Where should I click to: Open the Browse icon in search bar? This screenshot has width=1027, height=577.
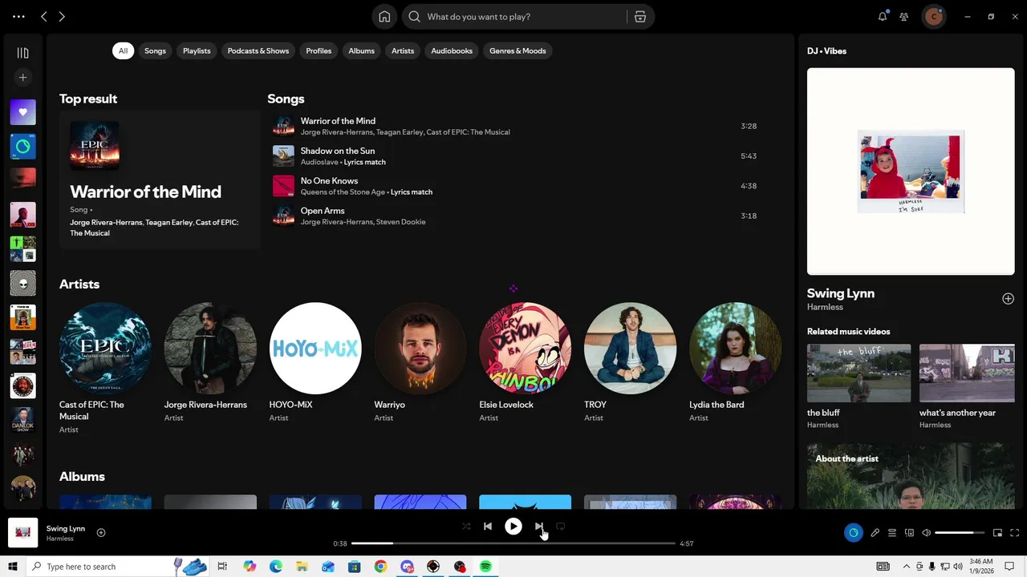point(639,17)
